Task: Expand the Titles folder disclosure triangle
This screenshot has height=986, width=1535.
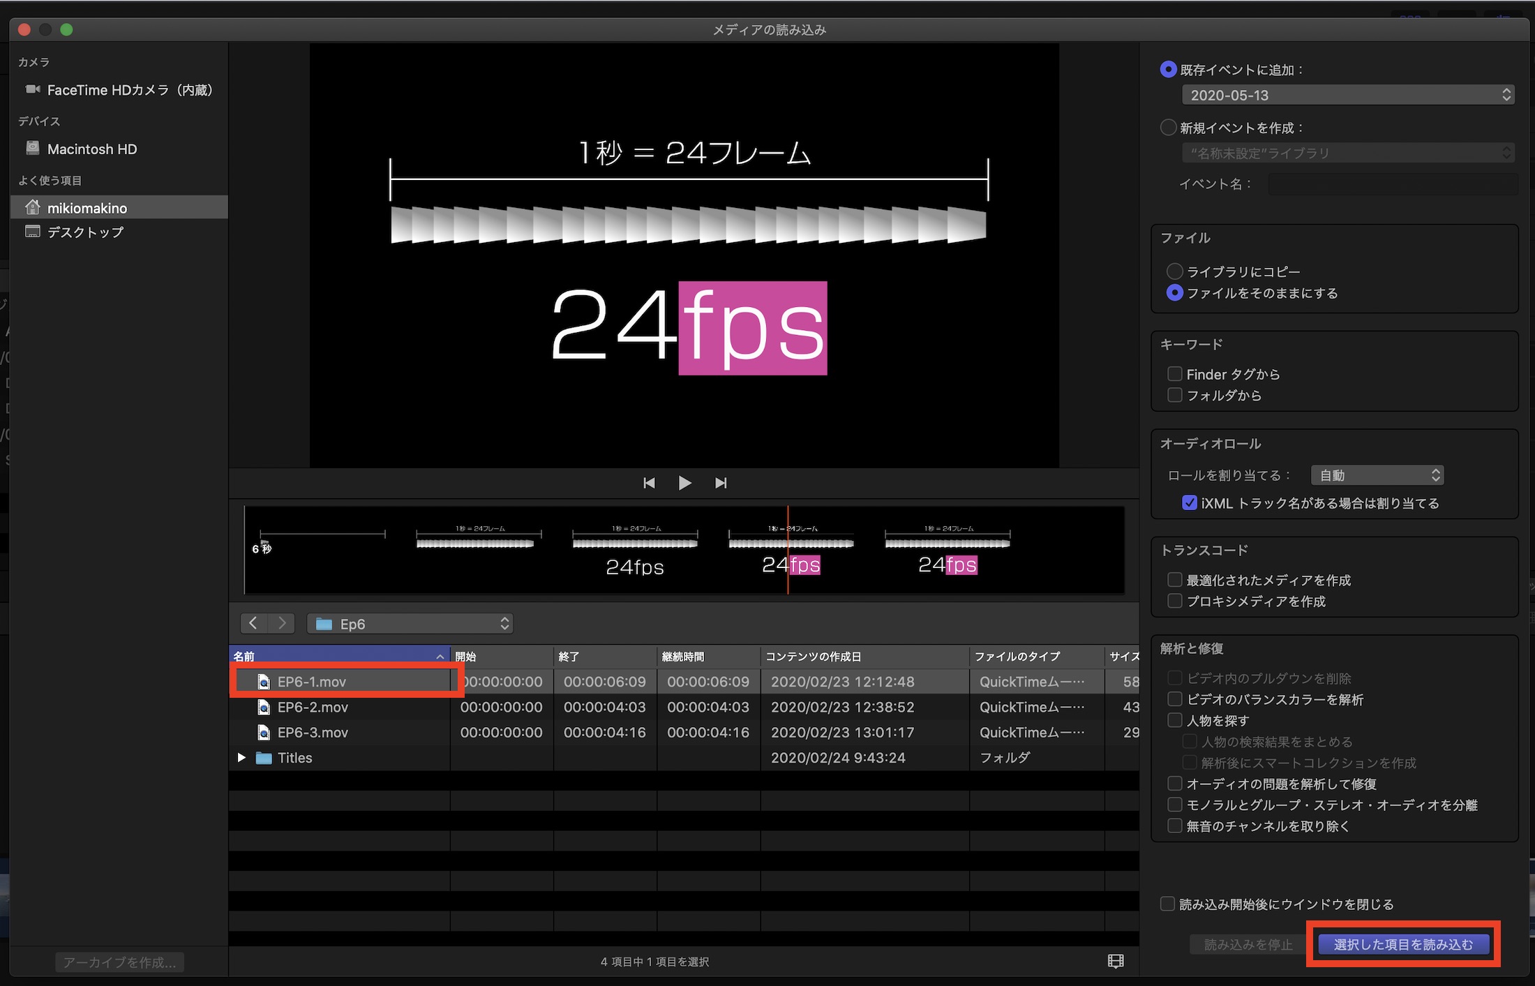Action: (241, 758)
